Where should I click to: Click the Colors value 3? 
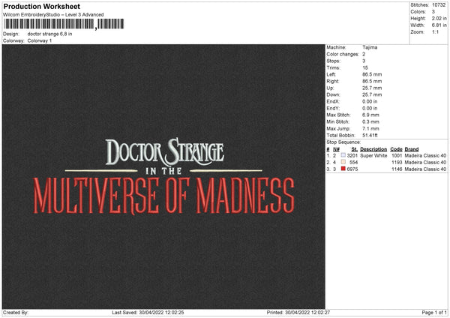[x=433, y=12]
